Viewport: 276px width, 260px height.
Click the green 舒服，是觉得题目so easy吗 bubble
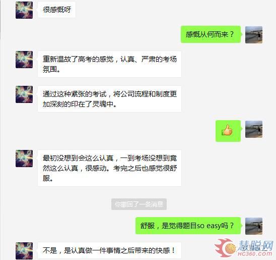point(188,226)
